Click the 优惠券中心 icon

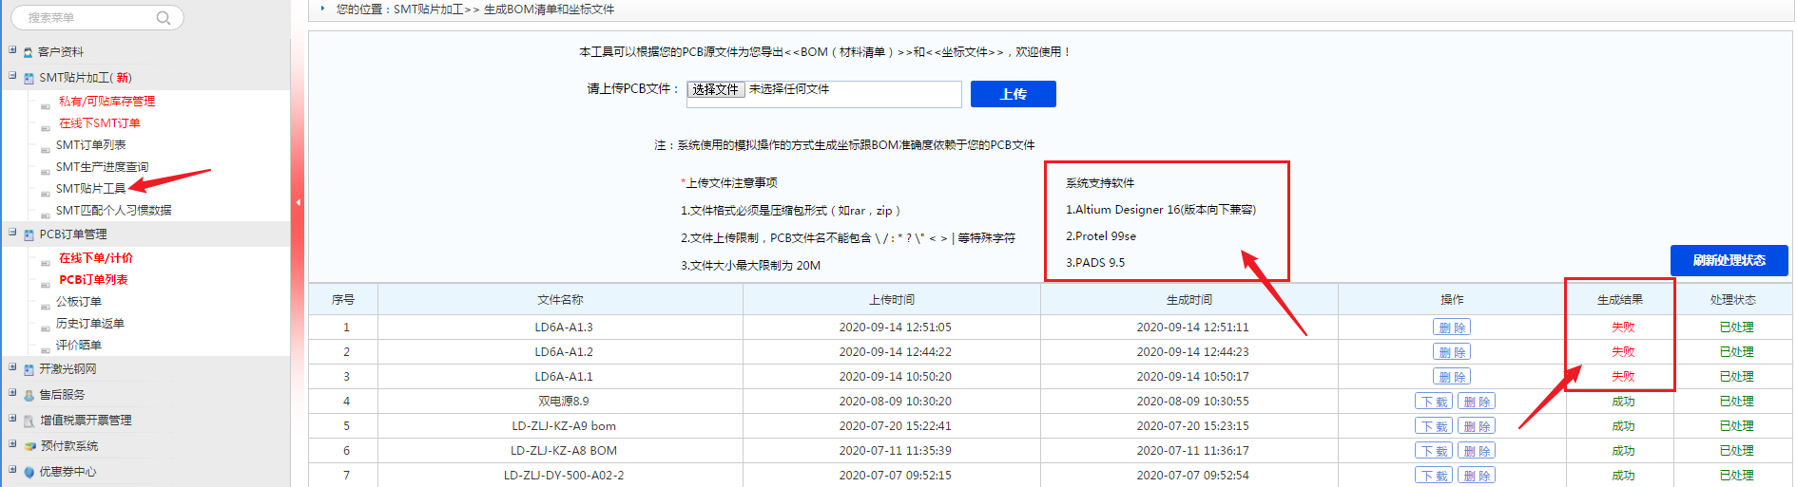tap(29, 472)
